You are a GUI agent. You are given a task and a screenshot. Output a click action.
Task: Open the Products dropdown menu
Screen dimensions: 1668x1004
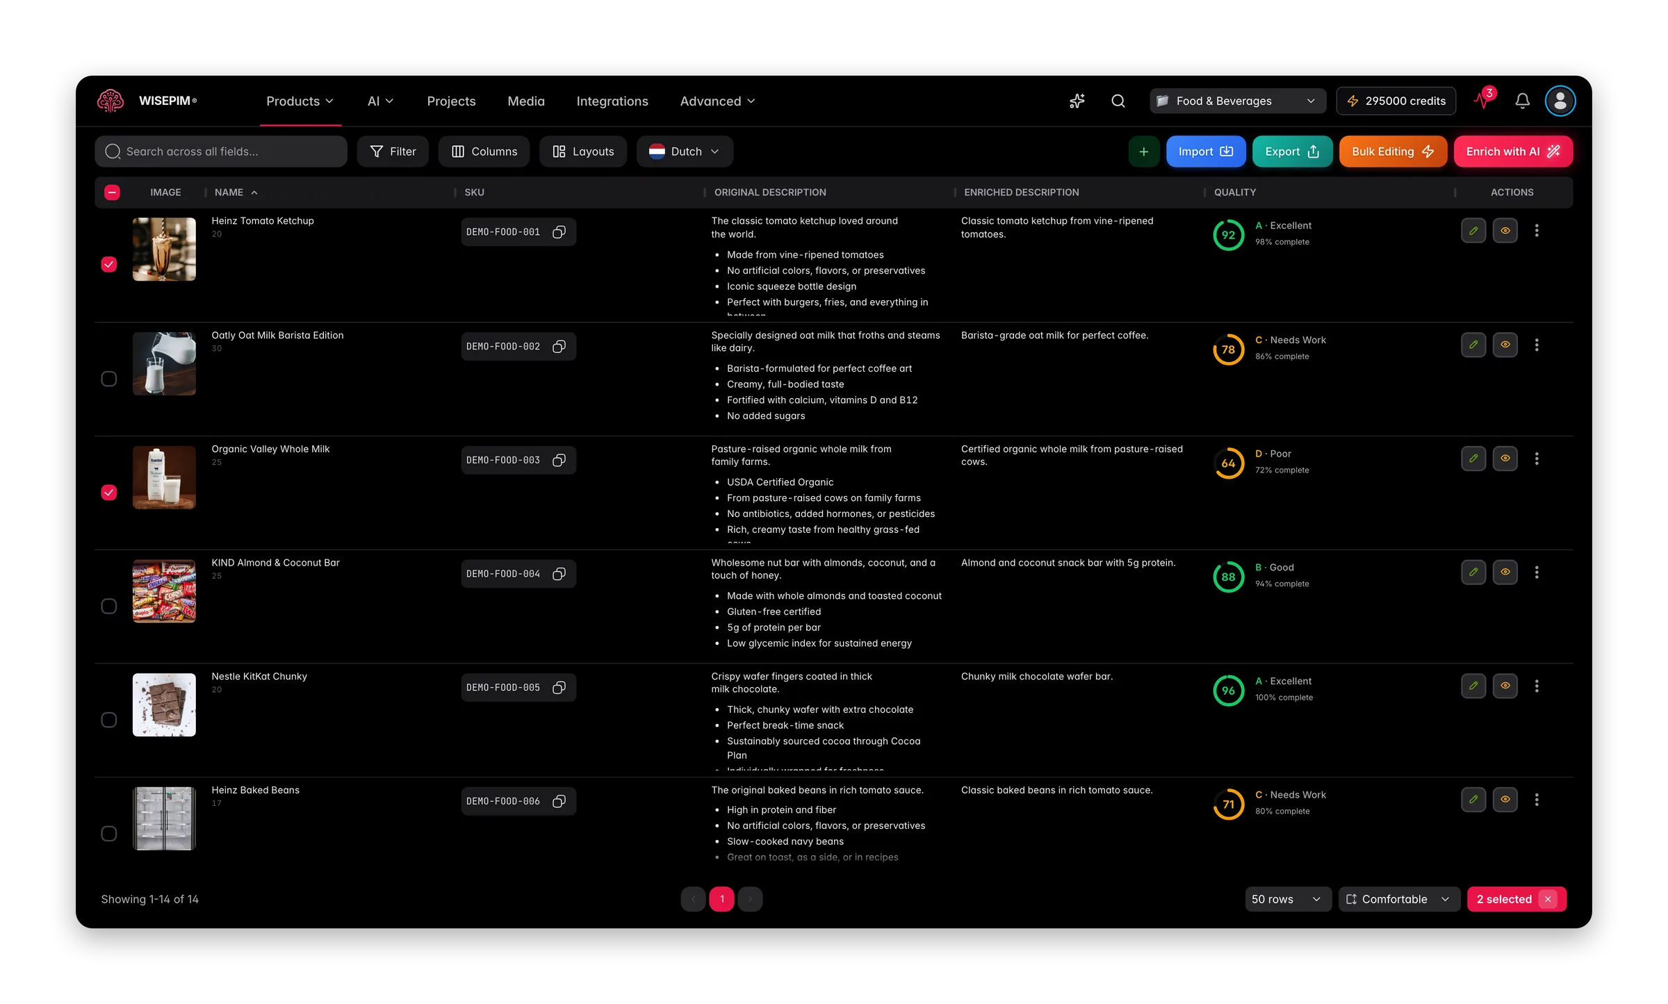pos(300,101)
